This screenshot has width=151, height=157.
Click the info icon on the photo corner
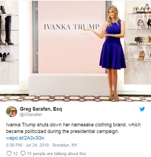click(x=147, y=5)
